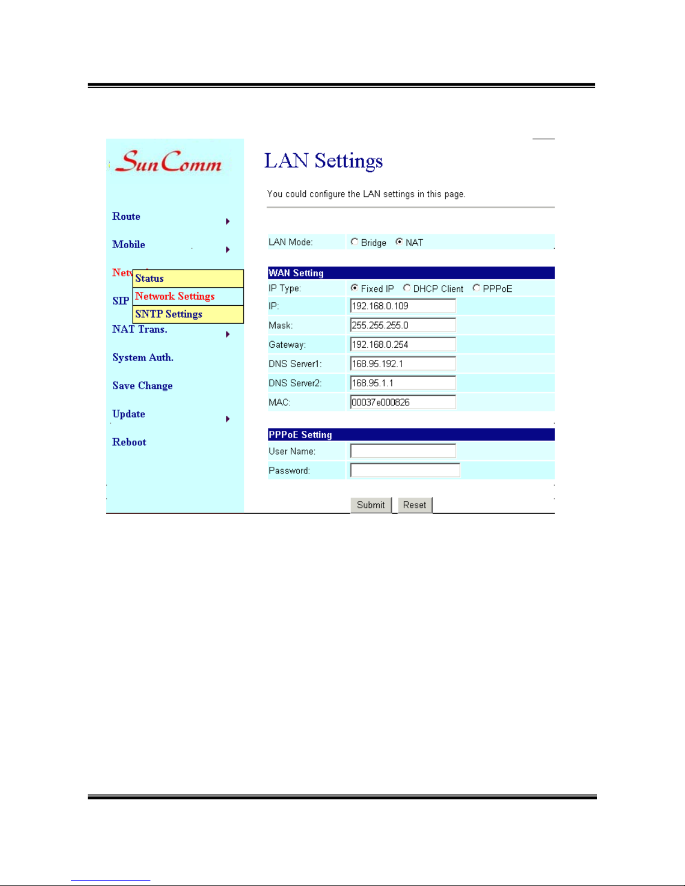Open the SIP menu
The height and width of the screenshot is (886, 685).
pos(121,301)
